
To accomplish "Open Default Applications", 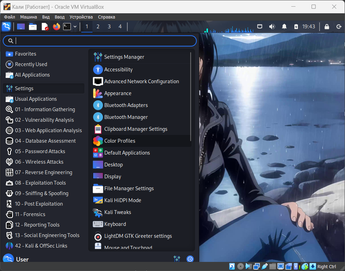I will pyautogui.click(x=141, y=153).
